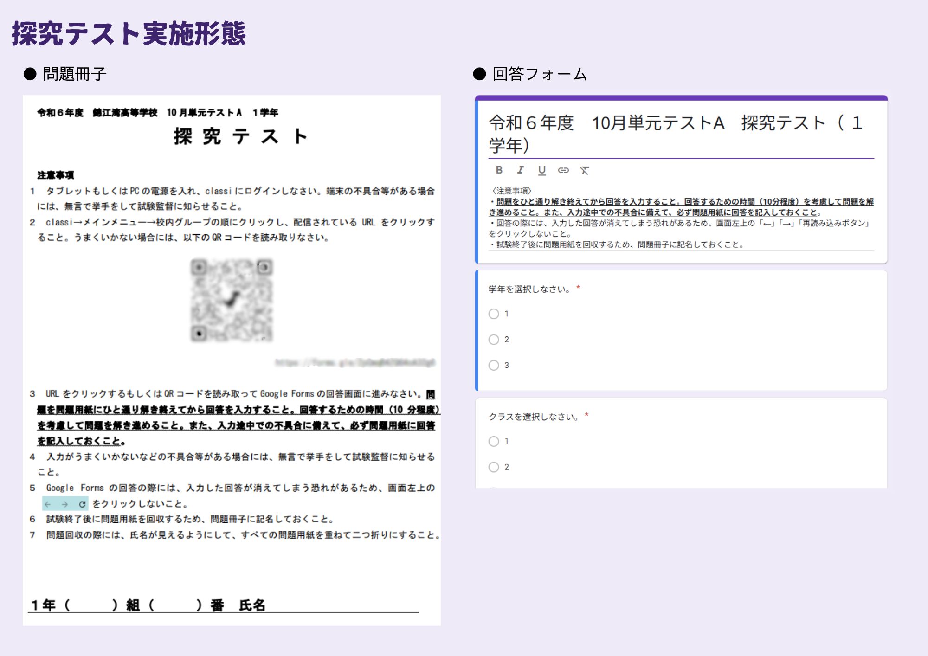
Task: Toggle bold formatting in the form description
Action: (x=499, y=170)
